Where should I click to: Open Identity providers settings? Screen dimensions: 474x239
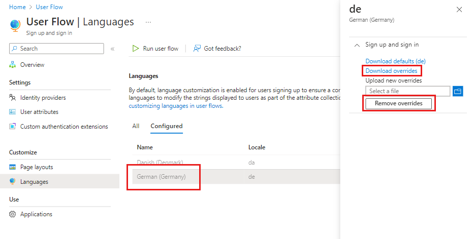click(43, 98)
